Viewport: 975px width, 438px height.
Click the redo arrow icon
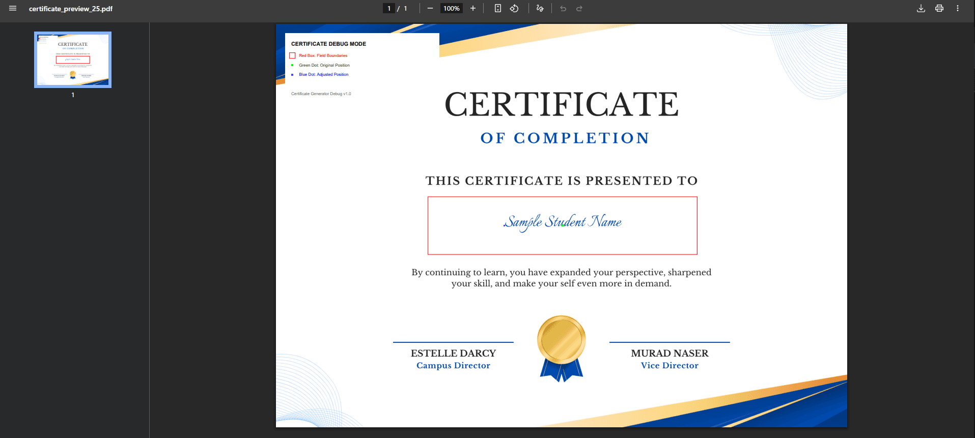pos(579,8)
